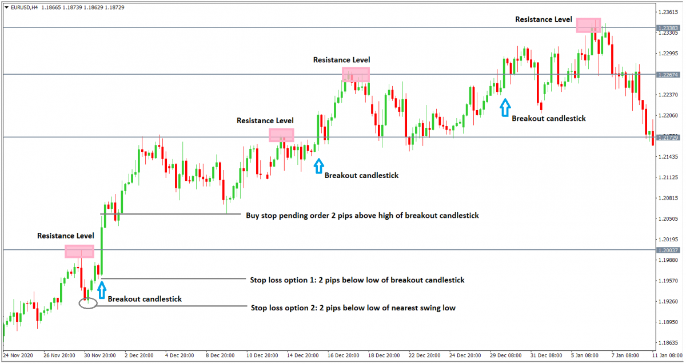
Task: Select the blue arrow under first Resistance Level box
Action: click(x=103, y=290)
